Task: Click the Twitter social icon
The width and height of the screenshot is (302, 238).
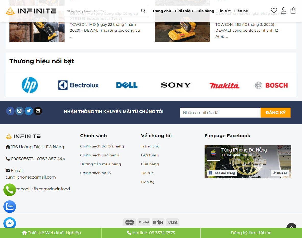Action: [x=29, y=111]
